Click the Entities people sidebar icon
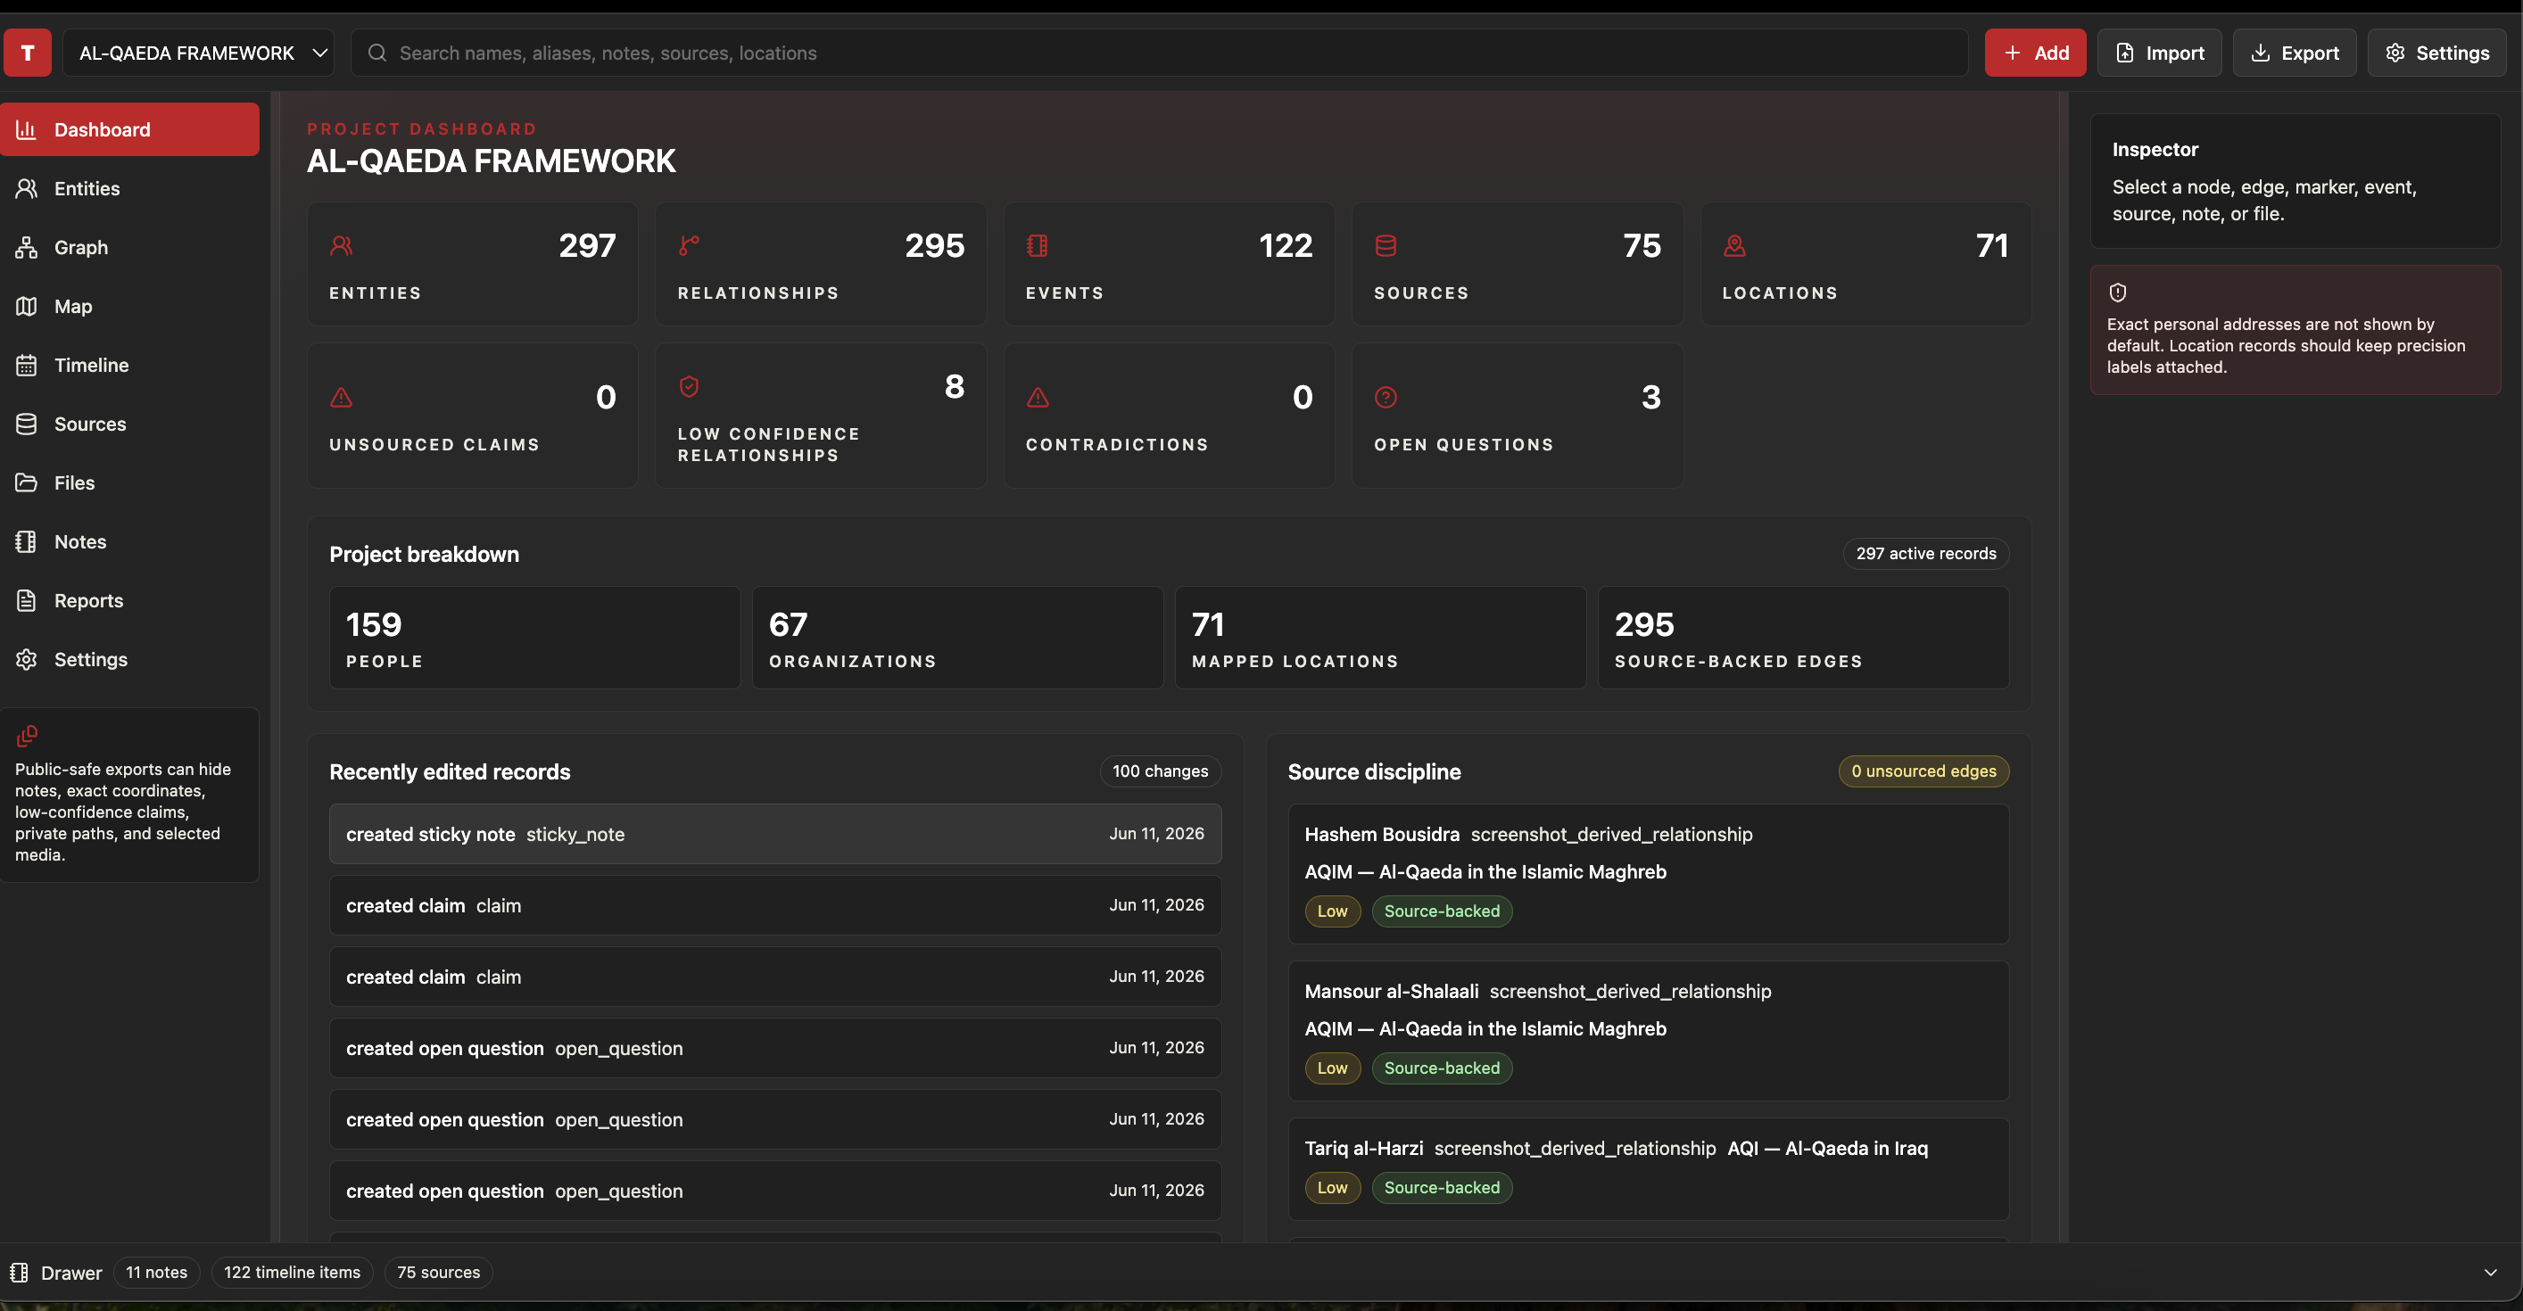Screen dimensions: 2523x1311 tap(27, 188)
